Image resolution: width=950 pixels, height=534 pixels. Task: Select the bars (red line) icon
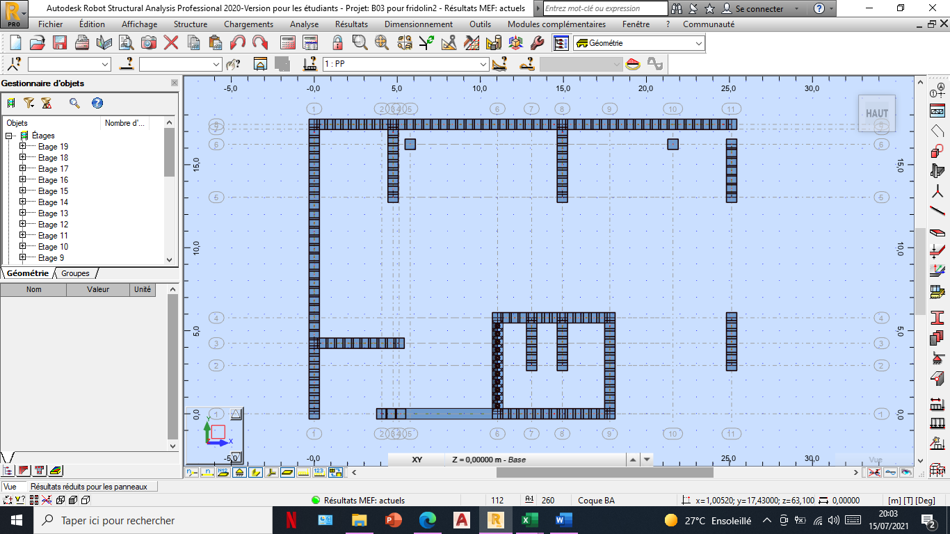[937, 211]
